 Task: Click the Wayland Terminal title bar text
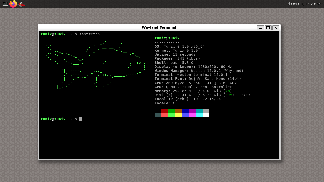click(159, 27)
